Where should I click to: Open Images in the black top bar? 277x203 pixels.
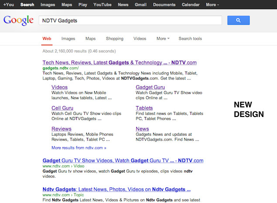point(48,5)
